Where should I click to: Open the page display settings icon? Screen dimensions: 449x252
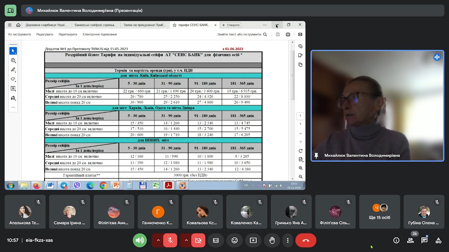pos(301,159)
